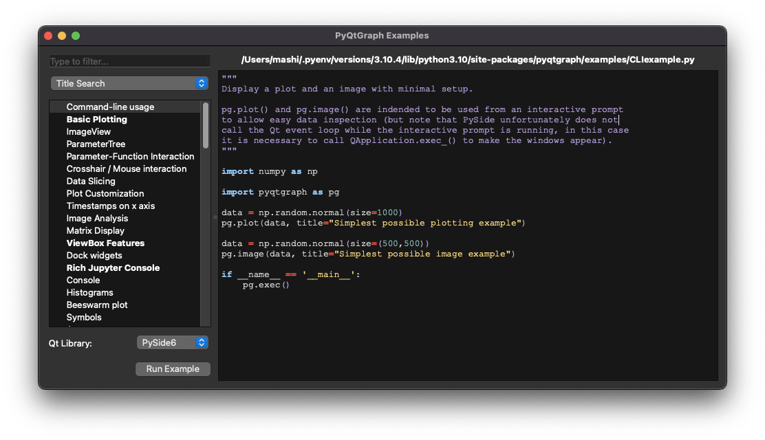Viewport: 765px width, 440px height.
Task: Maximize the PyQtGraph Examples window
Action: [x=76, y=36]
